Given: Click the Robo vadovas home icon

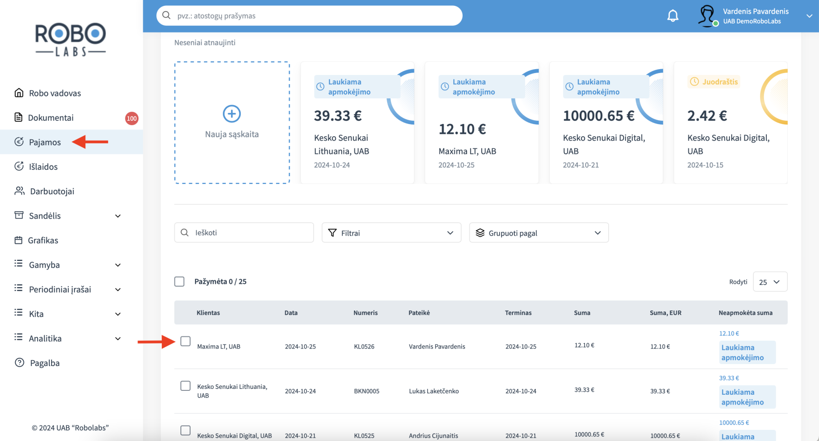Looking at the screenshot, I should [x=19, y=92].
